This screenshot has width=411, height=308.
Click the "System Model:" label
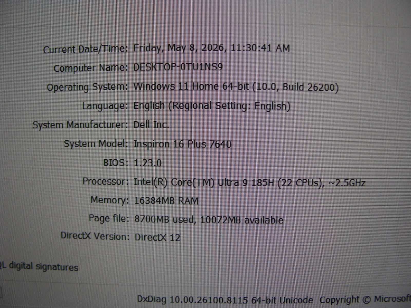96,144
